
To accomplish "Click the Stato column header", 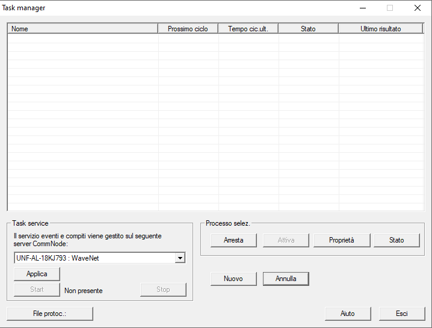I will pos(308,28).
